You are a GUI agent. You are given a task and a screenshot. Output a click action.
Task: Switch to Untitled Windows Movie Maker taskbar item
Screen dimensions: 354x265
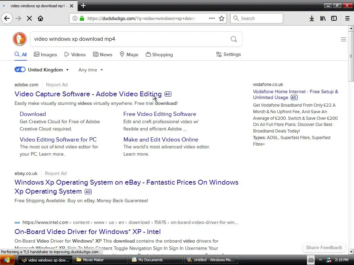coord(211,260)
